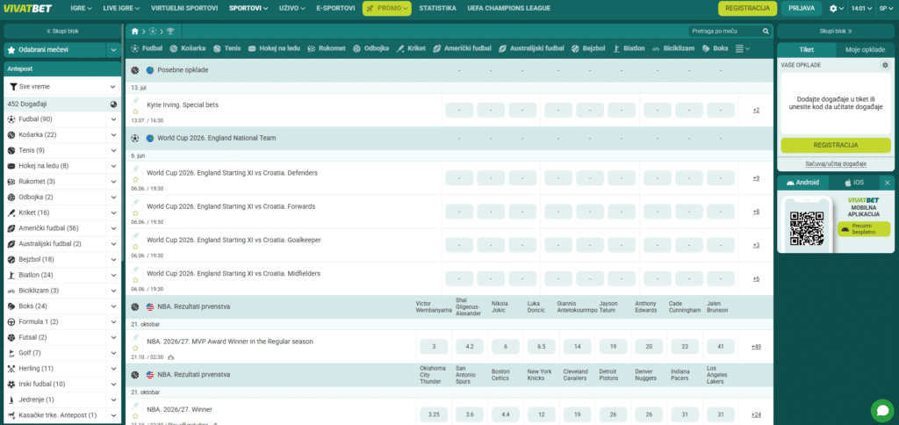This screenshot has height=425, width=899.
Task: Open the green live chat bubble
Action: tap(882, 410)
